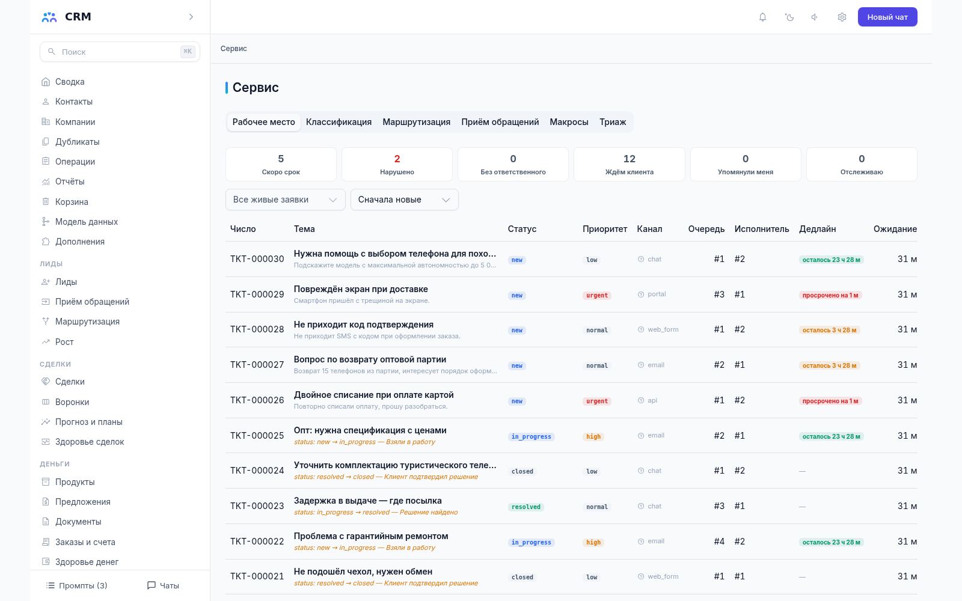Open settings gear icon
Viewport: 962px width, 601px height.
pos(842,17)
